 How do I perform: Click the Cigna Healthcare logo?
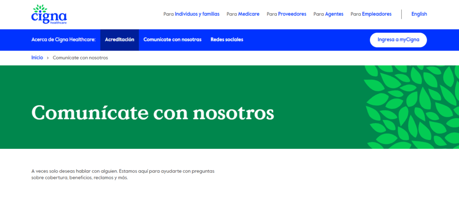[x=49, y=14]
